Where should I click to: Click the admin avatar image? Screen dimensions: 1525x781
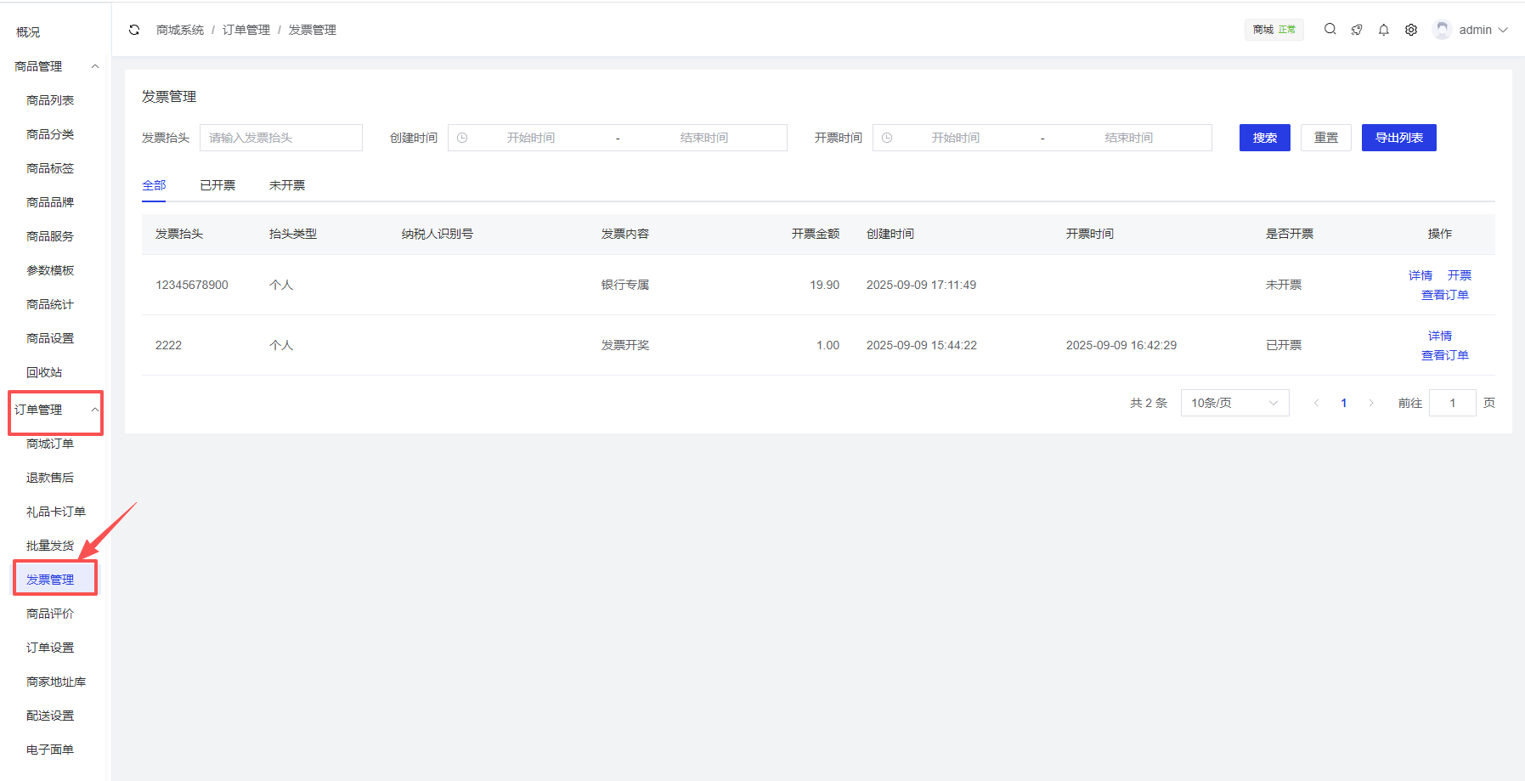pyautogui.click(x=1442, y=30)
